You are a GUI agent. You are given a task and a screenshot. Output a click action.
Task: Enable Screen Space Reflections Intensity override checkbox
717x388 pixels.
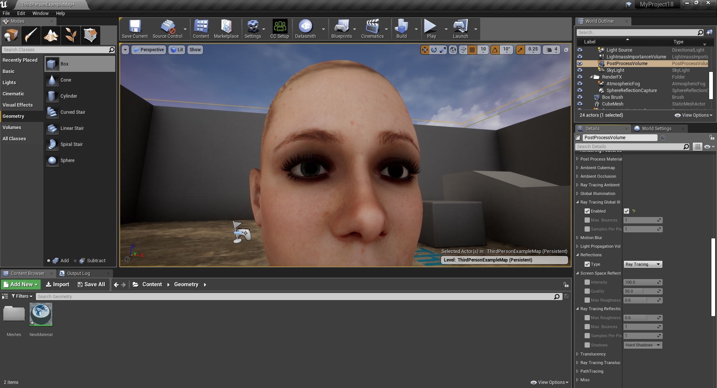point(587,282)
